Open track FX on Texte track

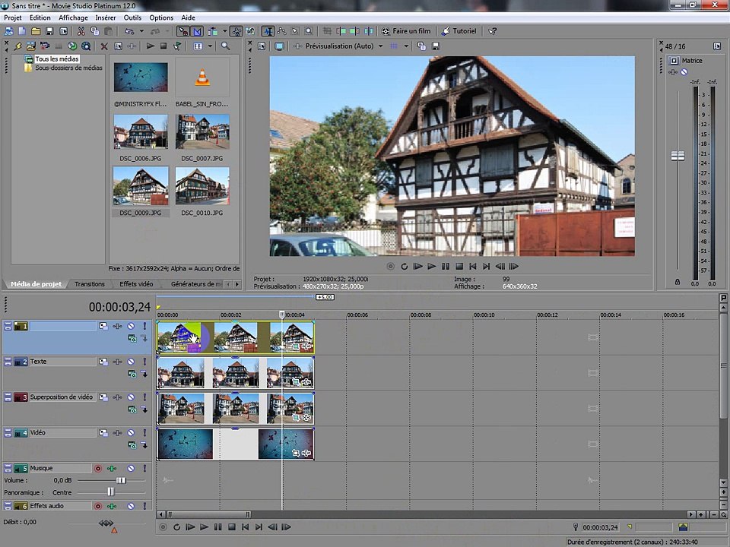pos(117,362)
